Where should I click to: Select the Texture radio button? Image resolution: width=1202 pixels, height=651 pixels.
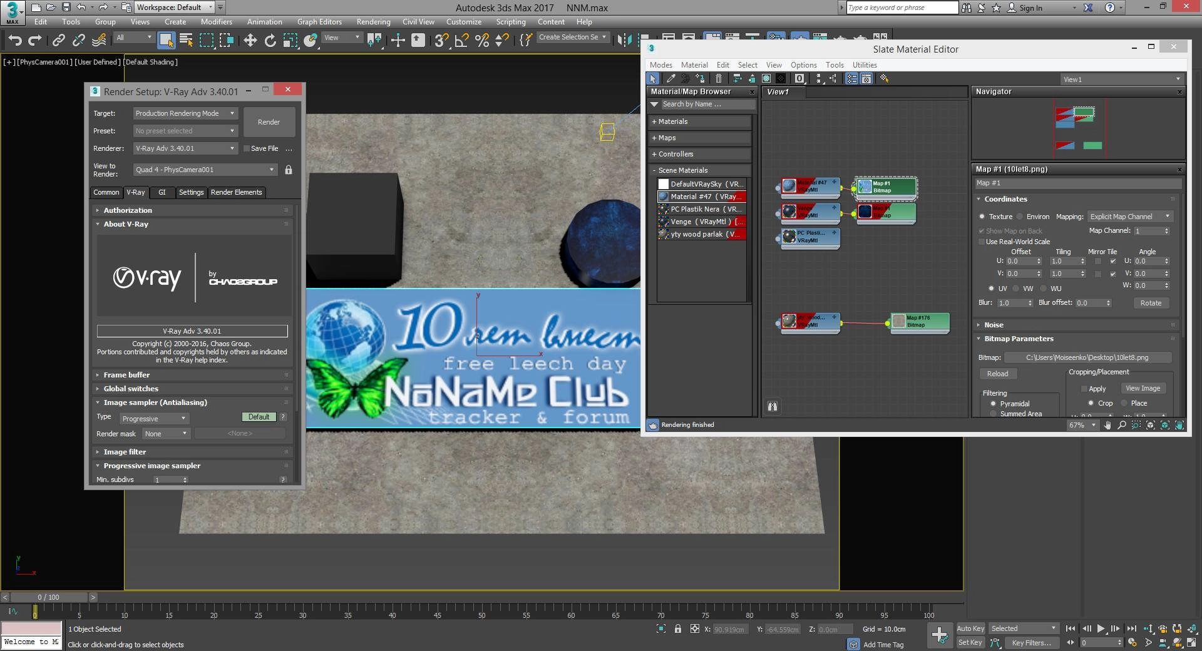pos(982,217)
